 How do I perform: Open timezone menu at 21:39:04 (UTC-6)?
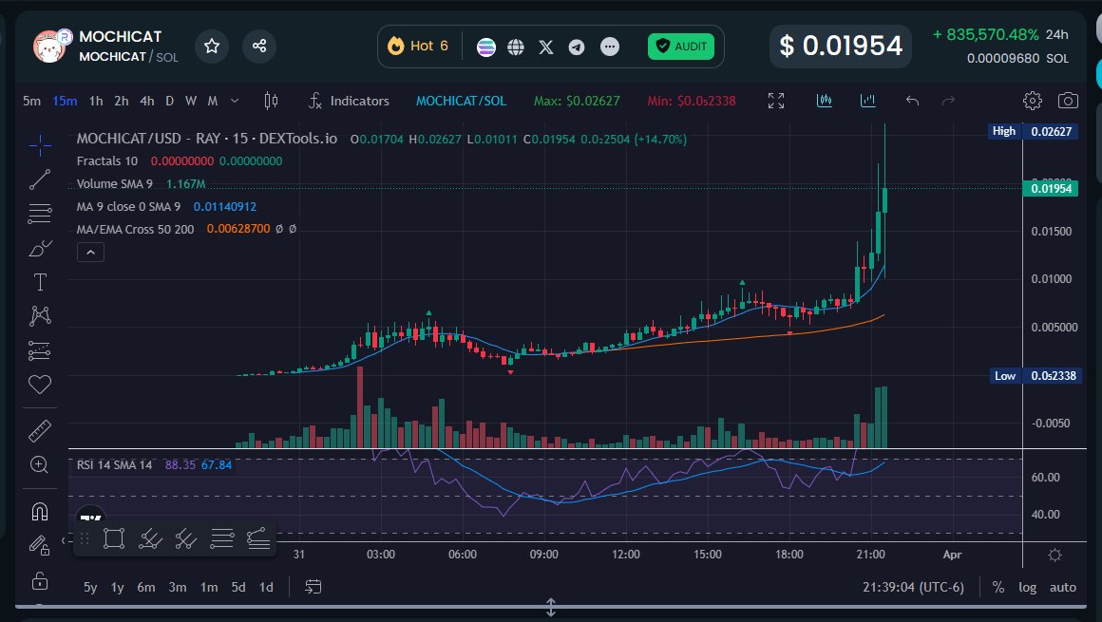pos(913,587)
